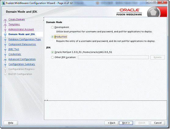
Task: Click the step bullet beside Credentials
Action: 5,54
